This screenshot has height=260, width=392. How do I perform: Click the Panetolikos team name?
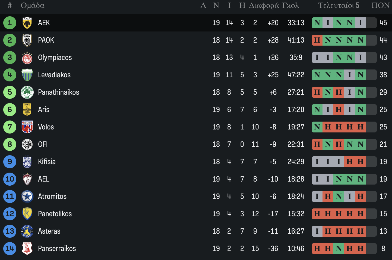tap(55, 214)
